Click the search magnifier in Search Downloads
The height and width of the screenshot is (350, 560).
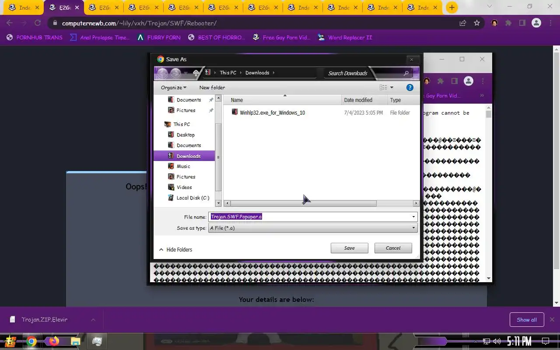406,73
